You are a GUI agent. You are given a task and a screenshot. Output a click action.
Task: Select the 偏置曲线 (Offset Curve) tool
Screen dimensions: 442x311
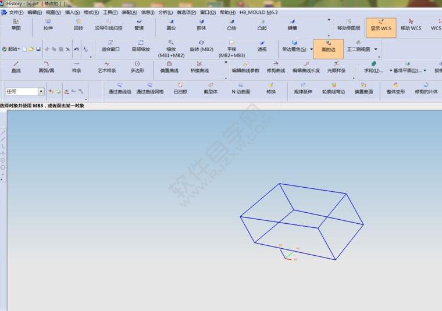click(169, 67)
